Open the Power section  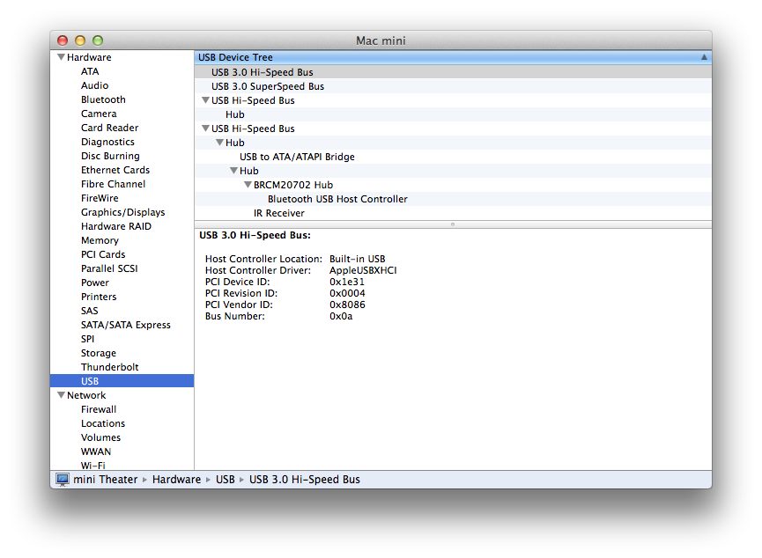(x=95, y=283)
